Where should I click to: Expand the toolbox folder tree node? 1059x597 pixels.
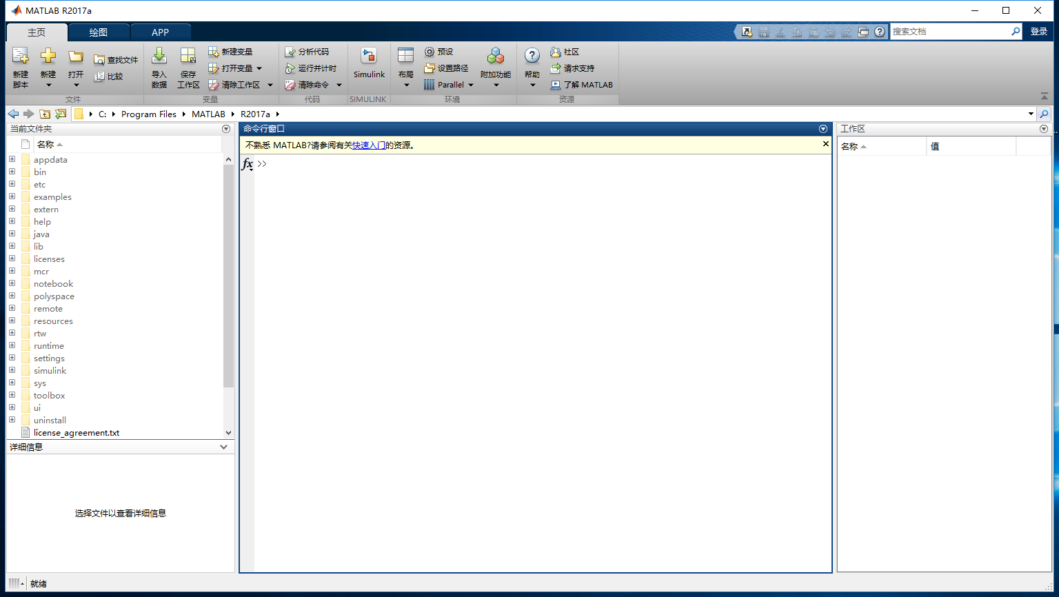point(12,395)
